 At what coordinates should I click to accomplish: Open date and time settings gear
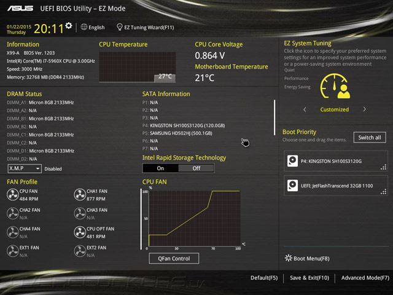pos(68,25)
